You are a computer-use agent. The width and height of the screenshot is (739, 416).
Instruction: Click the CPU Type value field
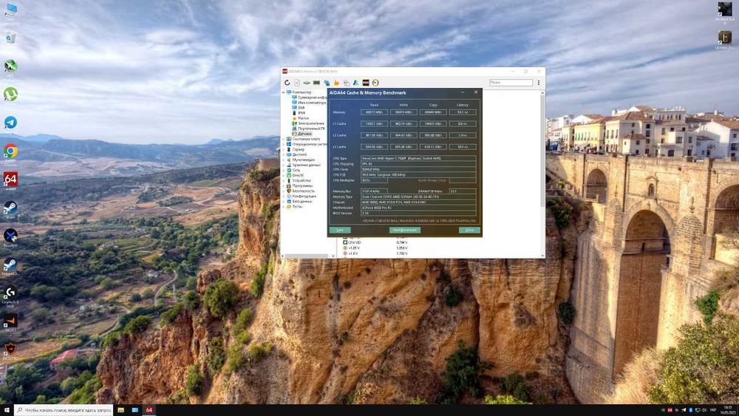tap(418, 158)
